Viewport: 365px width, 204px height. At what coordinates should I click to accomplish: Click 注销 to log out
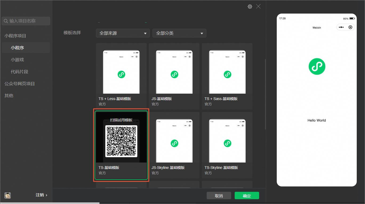42,195
